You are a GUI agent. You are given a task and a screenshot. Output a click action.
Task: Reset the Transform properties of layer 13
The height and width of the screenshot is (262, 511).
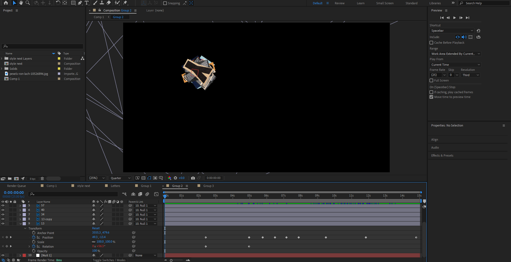point(96,228)
